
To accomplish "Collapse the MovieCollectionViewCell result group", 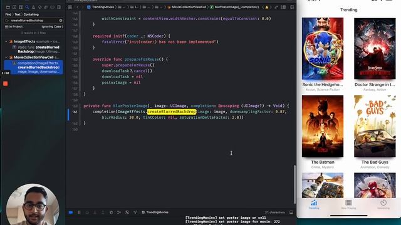I will tap(6, 57).
